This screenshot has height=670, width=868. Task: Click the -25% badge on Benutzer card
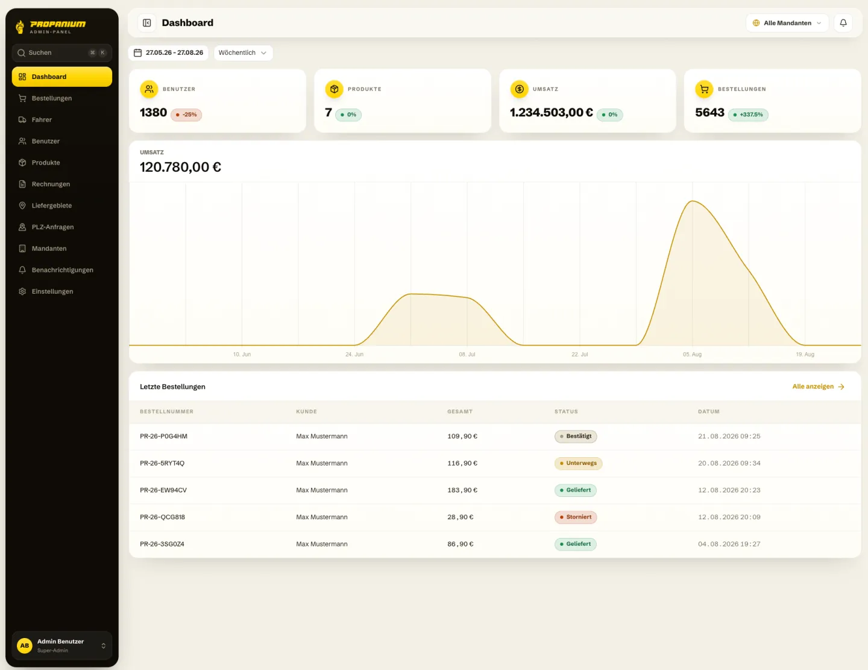click(186, 115)
